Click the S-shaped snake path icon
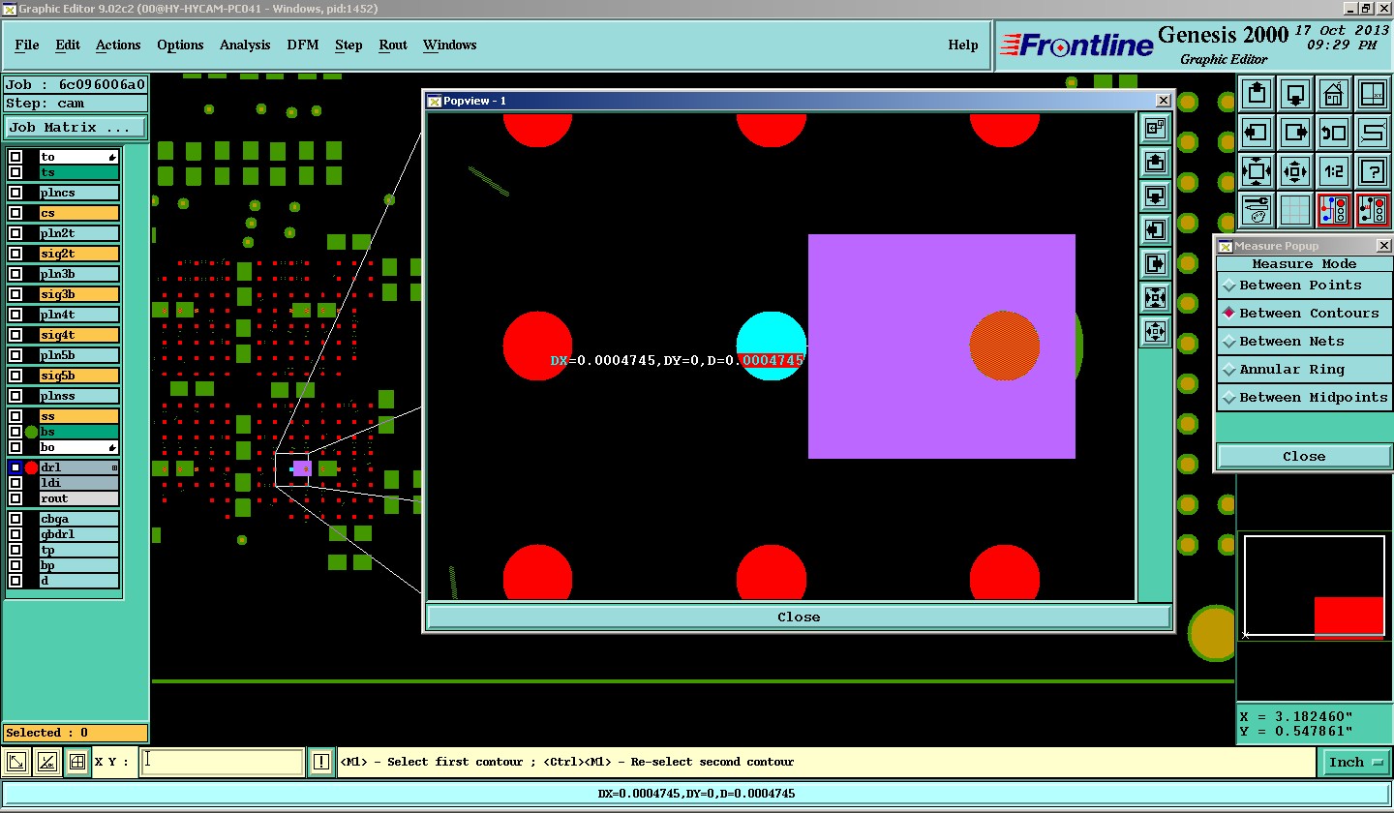 coord(1373,132)
